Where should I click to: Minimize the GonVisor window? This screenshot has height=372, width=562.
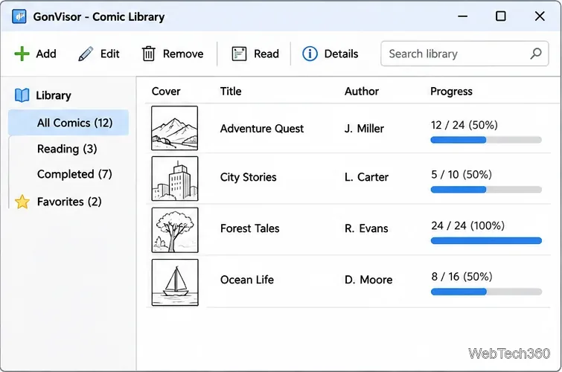pyautogui.click(x=463, y=16)
